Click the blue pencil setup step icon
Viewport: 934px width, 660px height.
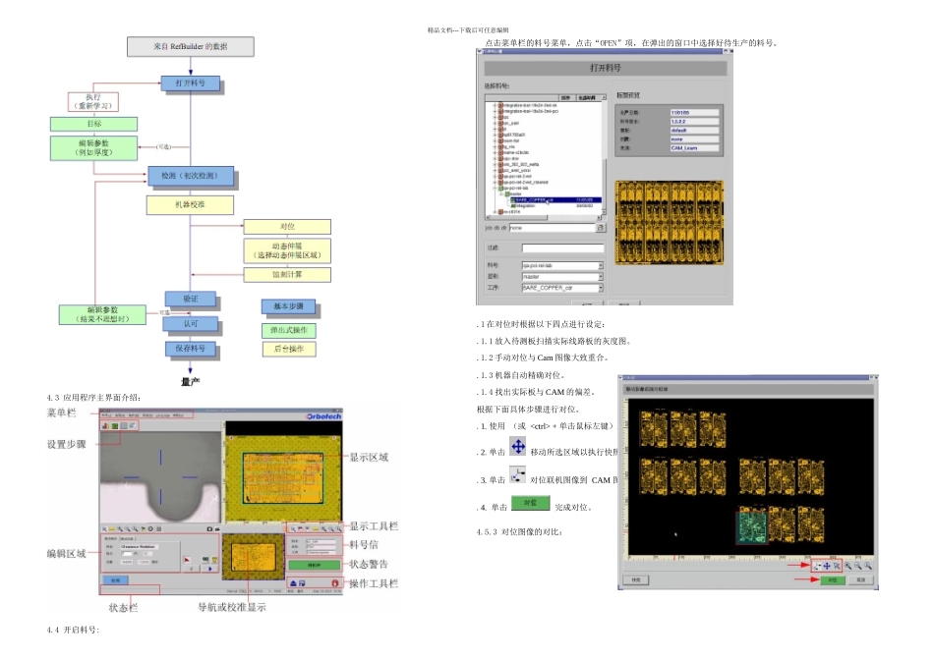pos(133,425)
